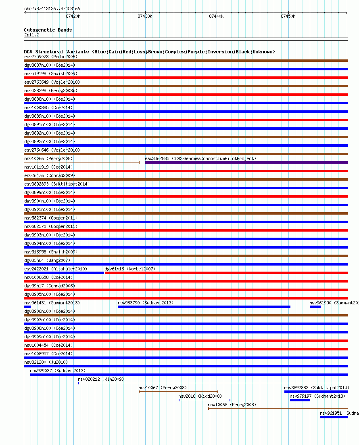This screenshot has width=359, height=445.
Task: Open nsv1000885 (Coe2014) variant label
Action: 48,108
